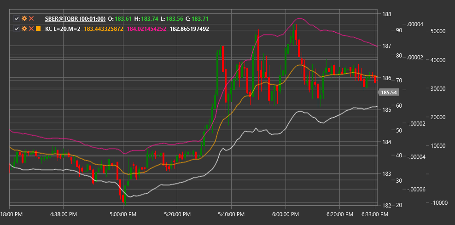Click the 6:00:00 PM time axis label
Viewport: 455px width, 225px height.
[285, 214]
